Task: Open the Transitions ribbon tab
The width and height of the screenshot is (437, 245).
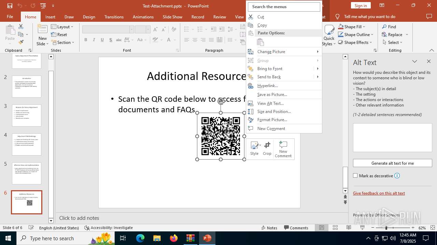Action: click(x=114, y=17)
